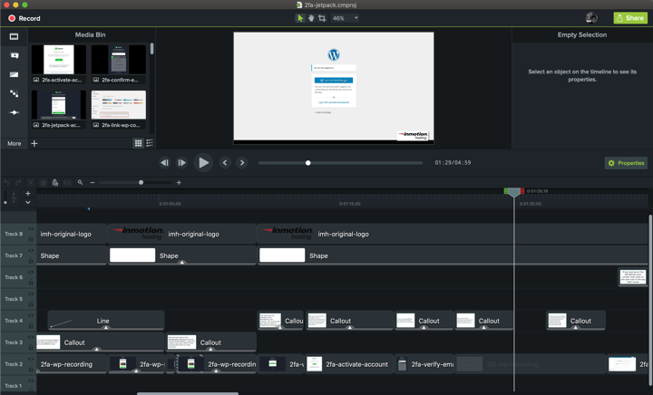Open the Media tab filmstrip icon

[14, 37]
